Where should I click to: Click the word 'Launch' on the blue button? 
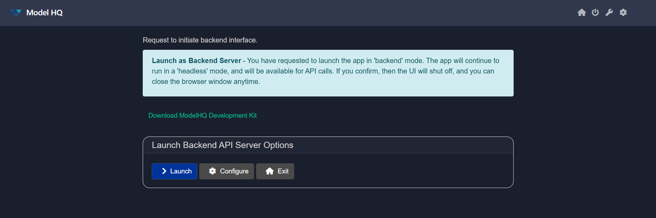tap(181, 171)
